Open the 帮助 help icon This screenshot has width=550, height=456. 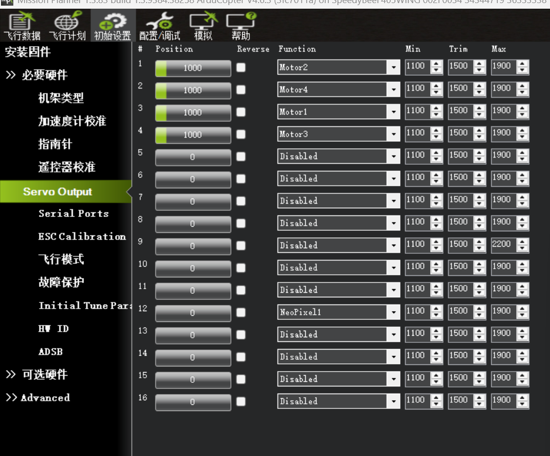(241, 26)
